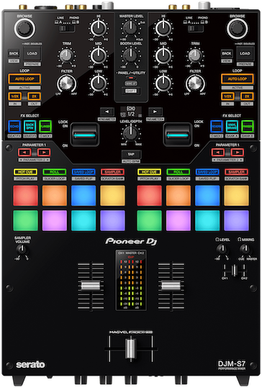Select the ECHO effect on left deck

tap(14, 126)
